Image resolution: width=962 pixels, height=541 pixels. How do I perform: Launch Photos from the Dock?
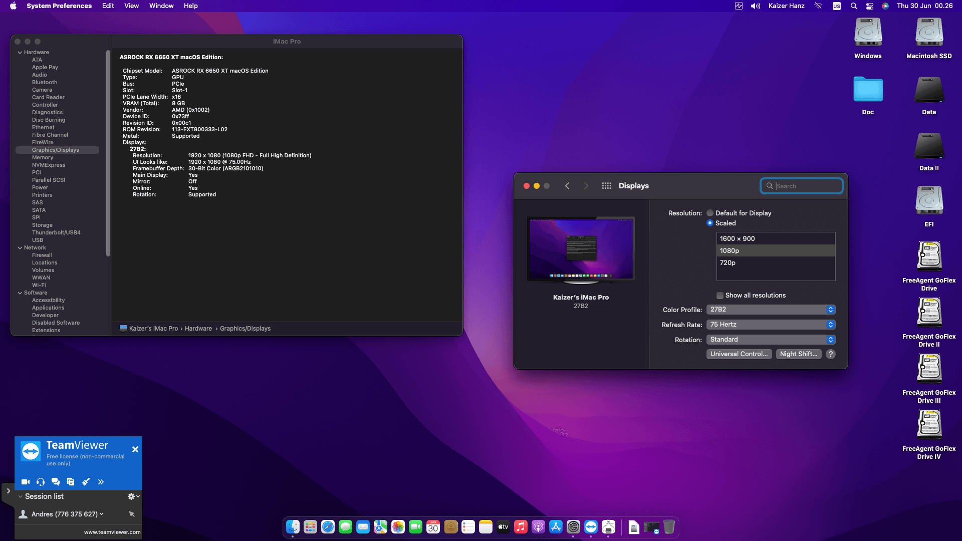[x=398, y=527]
